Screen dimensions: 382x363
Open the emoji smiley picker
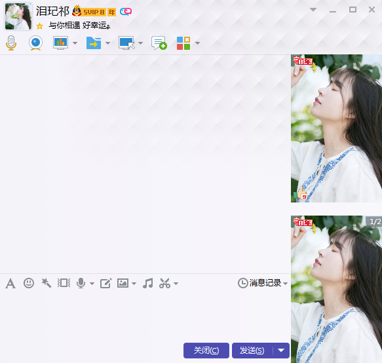[29, 283]
